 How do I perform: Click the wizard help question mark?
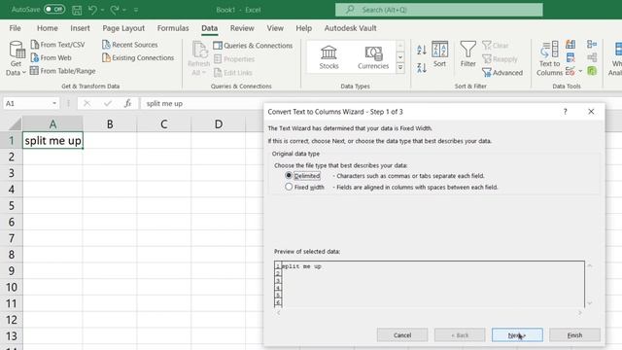(x=566, y=112)
